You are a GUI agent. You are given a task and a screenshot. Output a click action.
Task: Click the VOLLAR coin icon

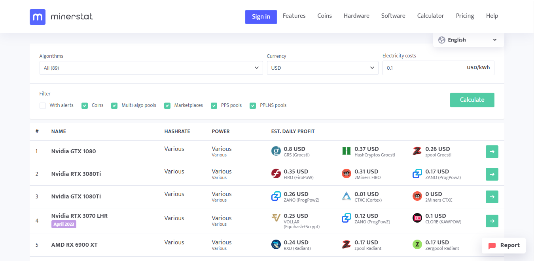276,218
